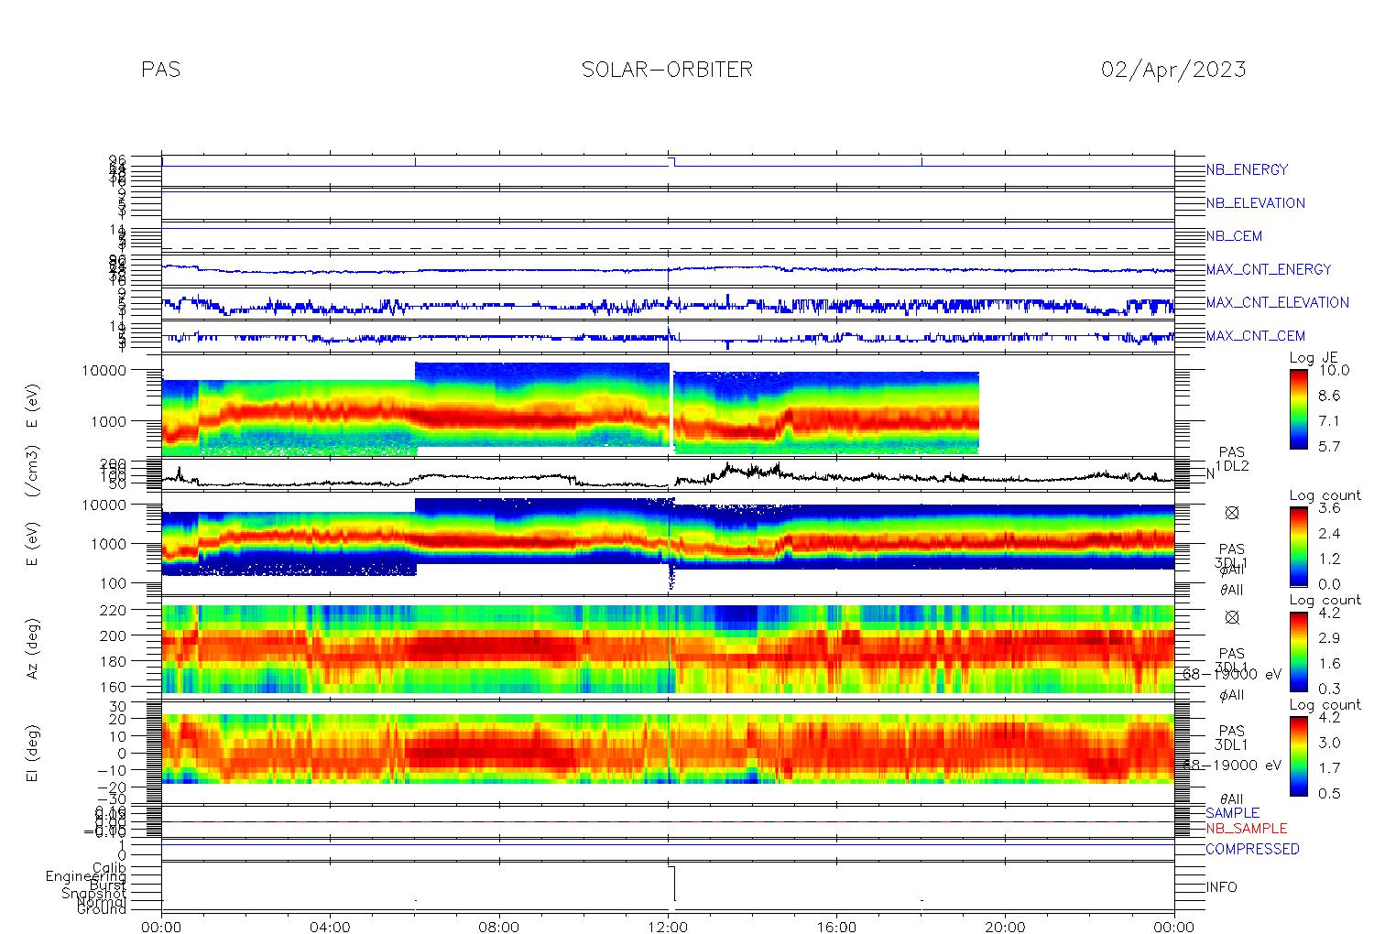Click the black density line plot panel
The height and width of the screenshot is (934, 1385).
pyautogui.click(x=668, y=476)
